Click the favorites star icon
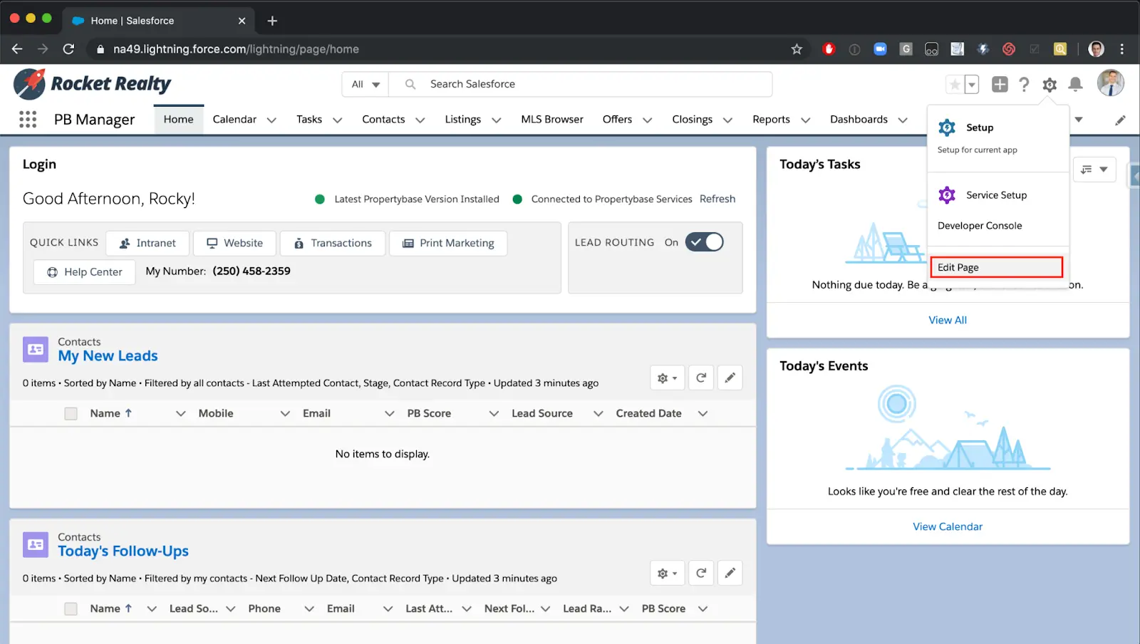This screenshot has height=644, width=1140. (954, 85)
